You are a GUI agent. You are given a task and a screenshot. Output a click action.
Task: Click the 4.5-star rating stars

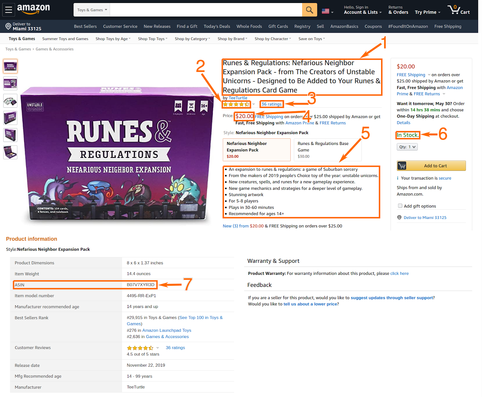click(236, 104)
